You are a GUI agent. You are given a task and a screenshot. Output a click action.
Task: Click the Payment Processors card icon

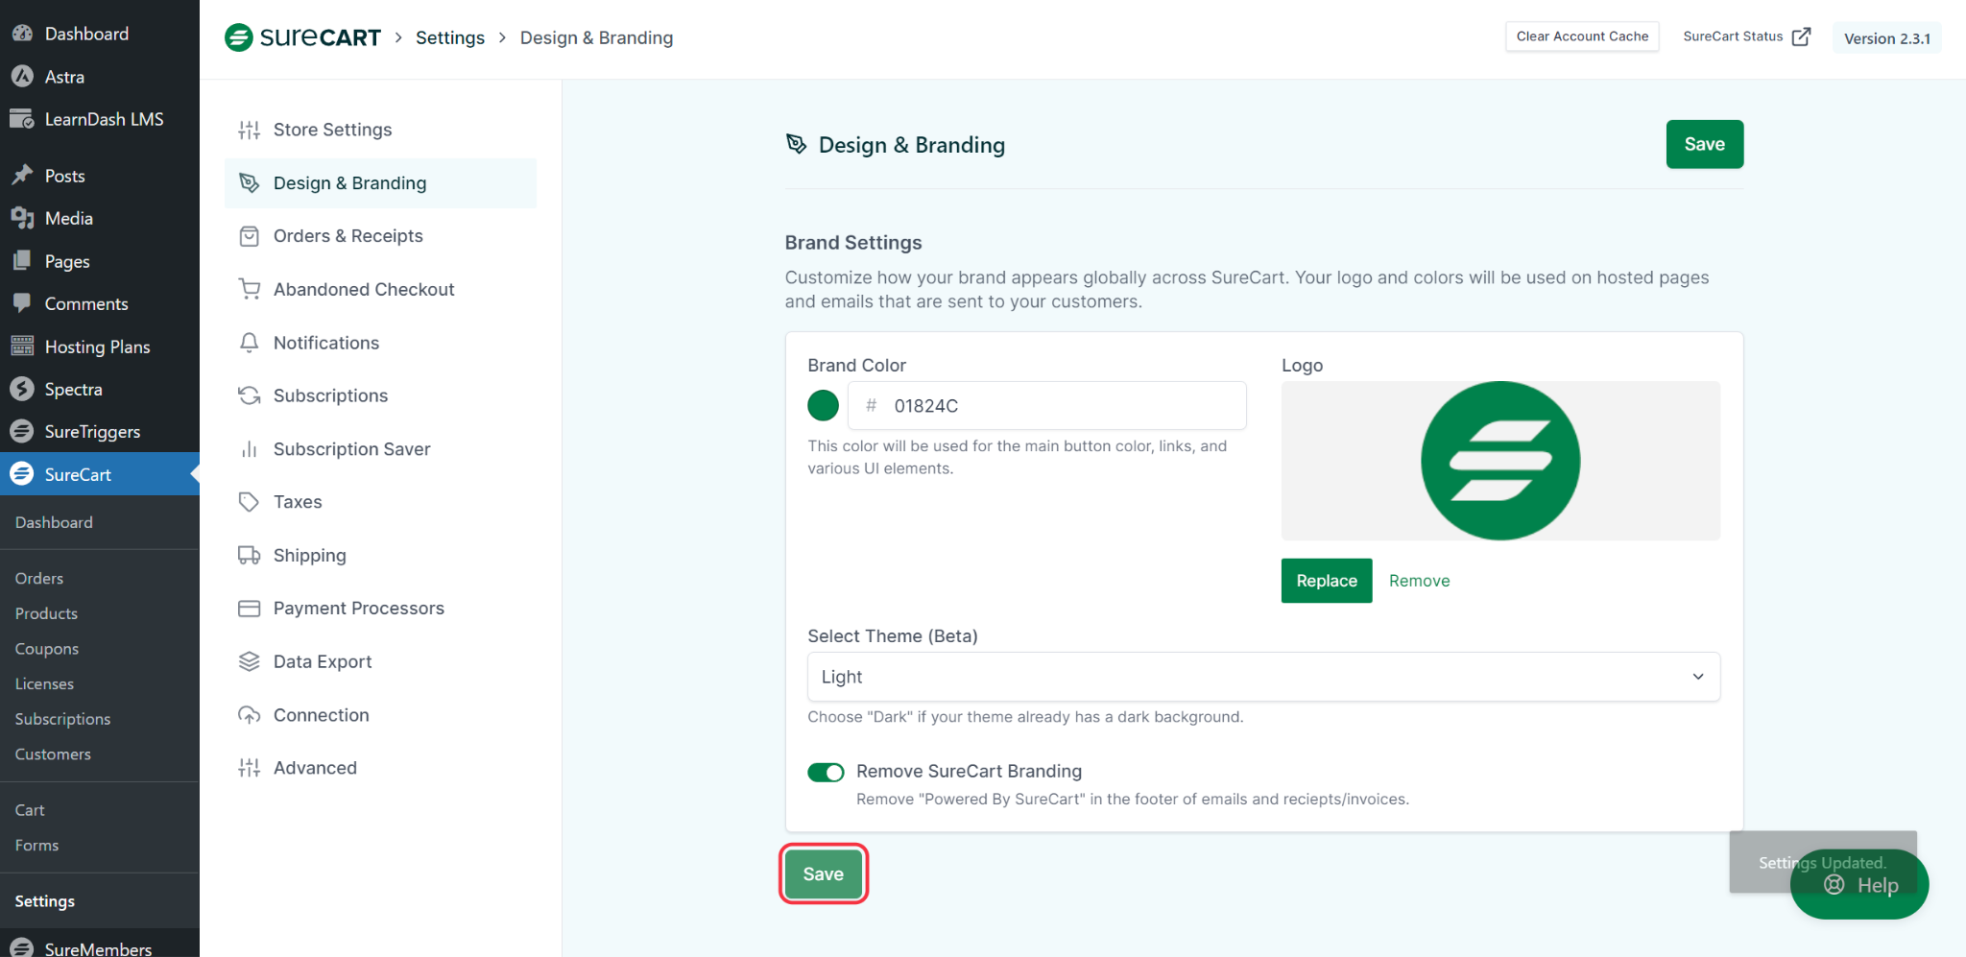(250, 609)
